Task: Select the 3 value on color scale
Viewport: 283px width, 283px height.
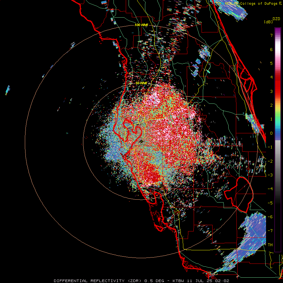Action: tap(271, 91)
